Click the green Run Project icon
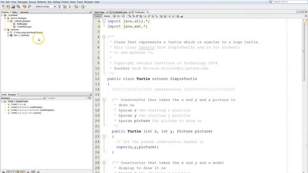Screen dimensions: 308x173 70,7
